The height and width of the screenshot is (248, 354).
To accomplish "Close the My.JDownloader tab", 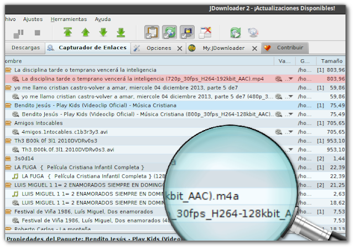I will (x=254, y=48).
